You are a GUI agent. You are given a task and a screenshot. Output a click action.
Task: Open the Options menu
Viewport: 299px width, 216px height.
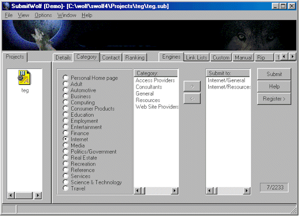(x=43, y=15)
